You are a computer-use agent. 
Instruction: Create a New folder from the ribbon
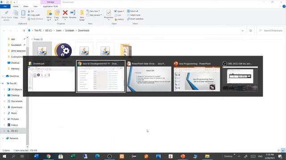[82, 15]
